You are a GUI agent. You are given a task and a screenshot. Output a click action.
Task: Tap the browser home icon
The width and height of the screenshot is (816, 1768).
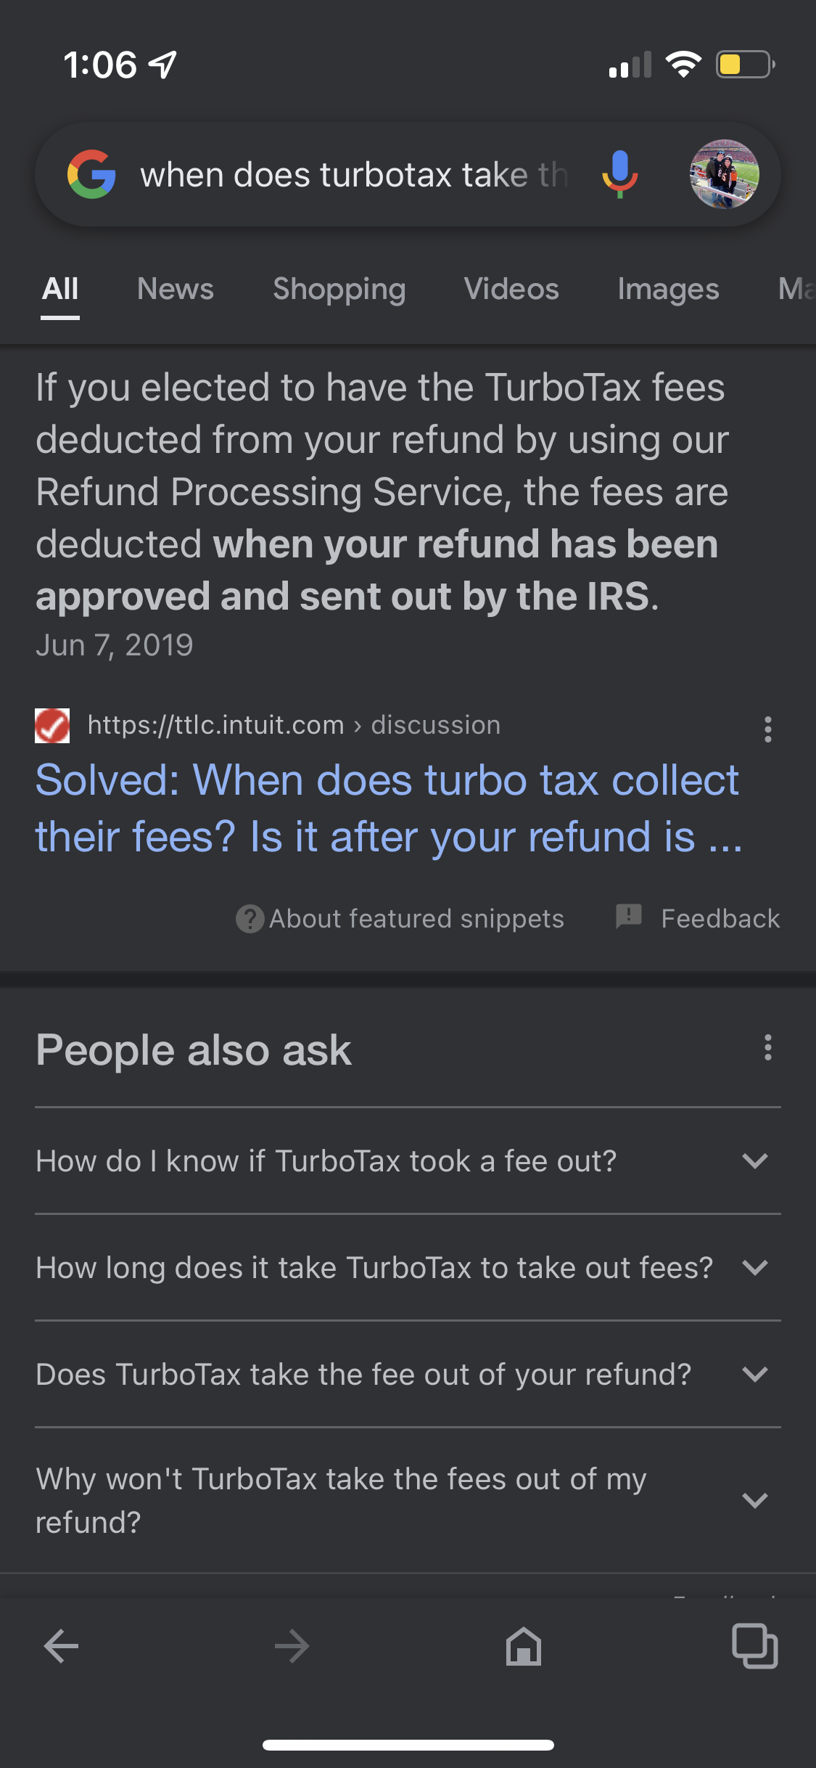[x=523, y=1645]
